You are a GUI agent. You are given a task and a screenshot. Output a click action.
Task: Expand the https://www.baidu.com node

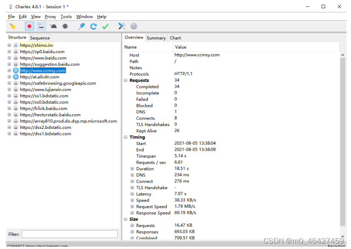[x=9, y=58]
